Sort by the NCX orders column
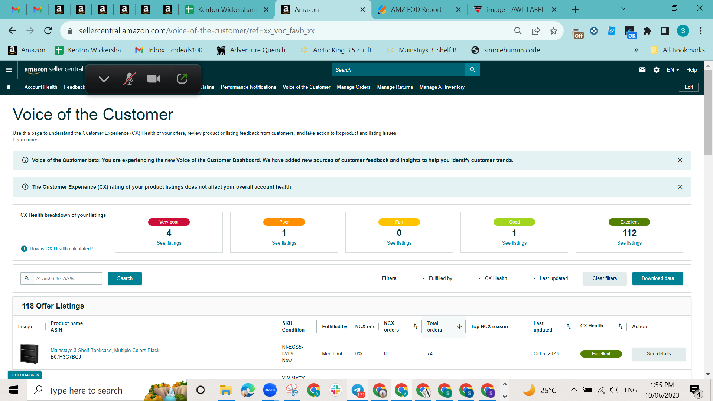Image resolution: width=713 pixels, height=401 pixels. pyautogui.click(x=416, y=326)
